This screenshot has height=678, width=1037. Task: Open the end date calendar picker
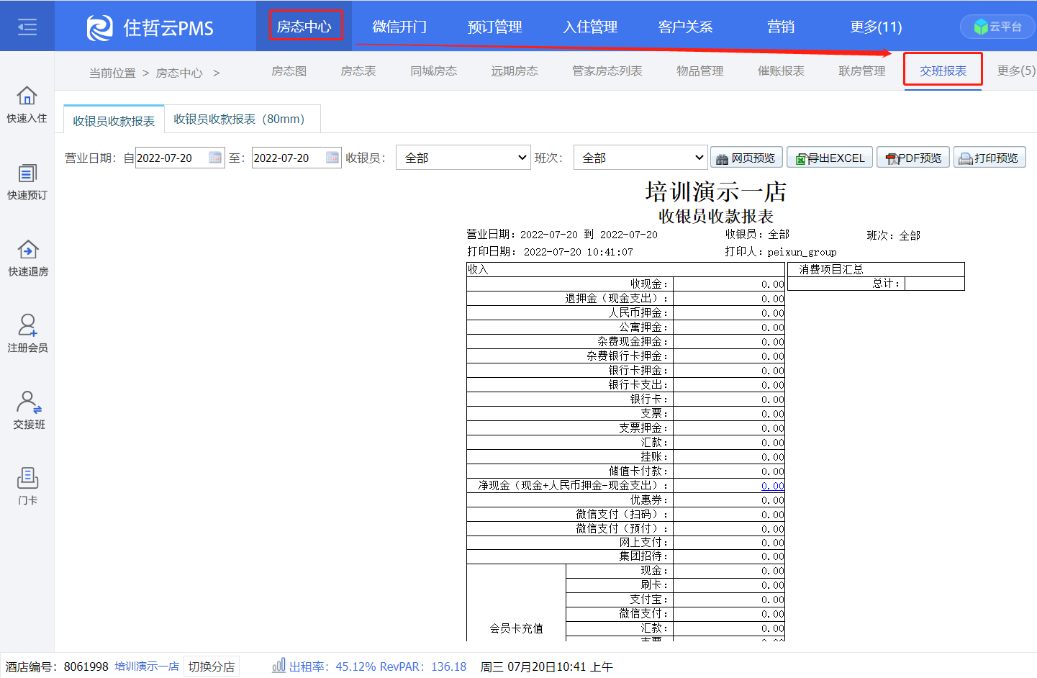332,158
